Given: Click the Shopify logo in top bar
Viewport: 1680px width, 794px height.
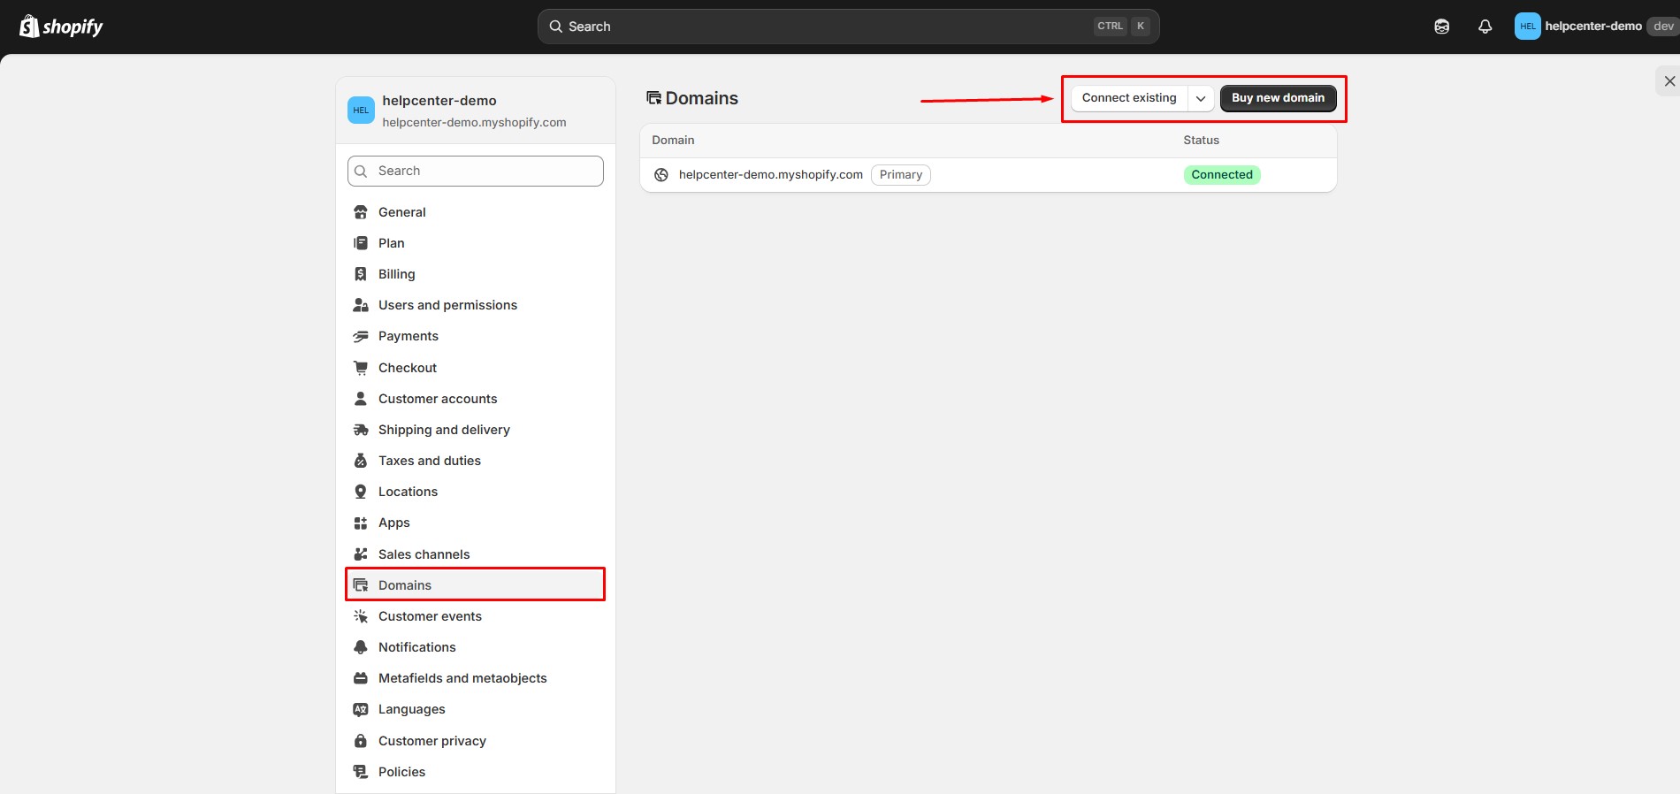Looking at the screenshot, I should (61, 27).
